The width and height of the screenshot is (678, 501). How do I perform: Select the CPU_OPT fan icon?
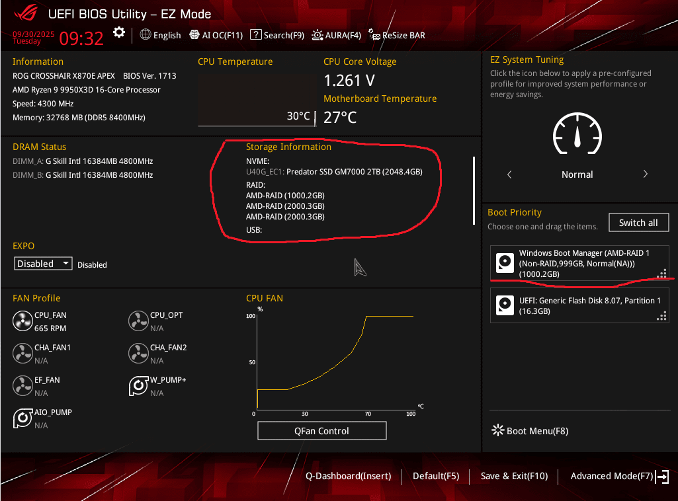tap(138, 321)
